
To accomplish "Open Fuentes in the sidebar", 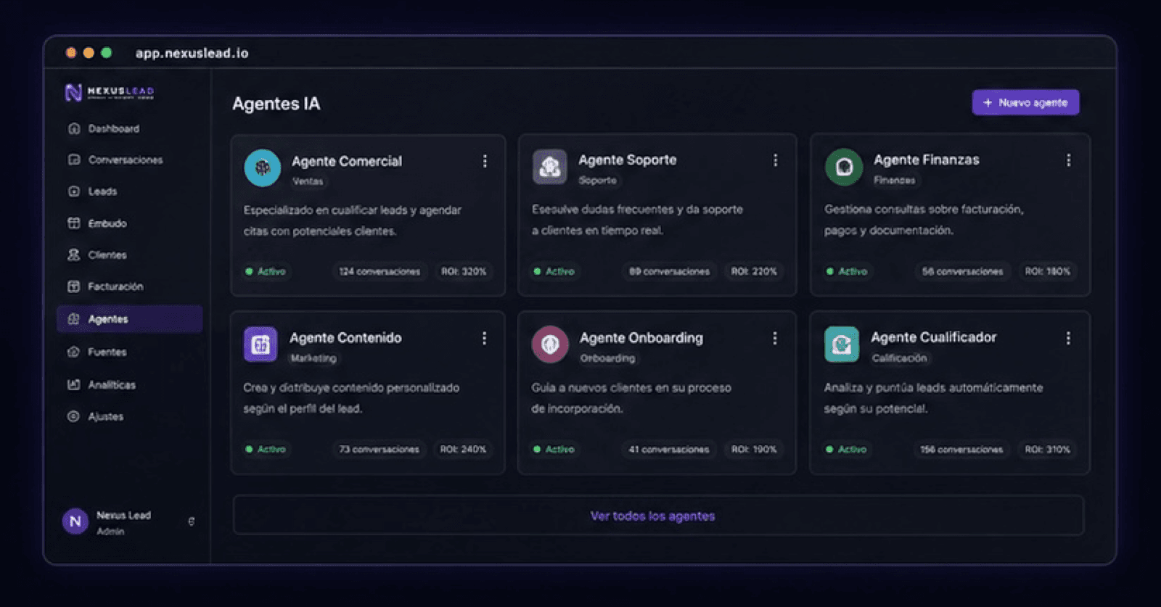I will pos(129,352).
